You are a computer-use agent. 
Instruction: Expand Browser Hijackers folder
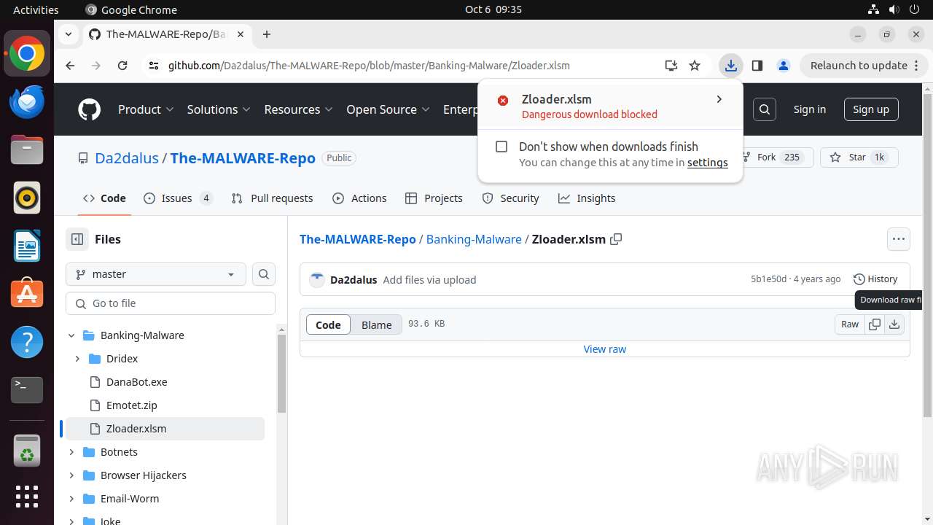pos(71,475)
